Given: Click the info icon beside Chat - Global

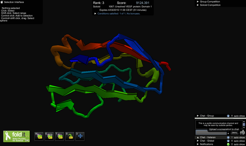Looking at the screenshot, I should [228, 141].
